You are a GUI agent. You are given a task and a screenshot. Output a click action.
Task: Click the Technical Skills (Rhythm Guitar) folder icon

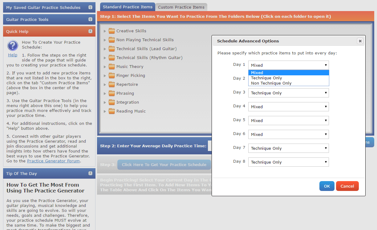click(x=111, y=57)
